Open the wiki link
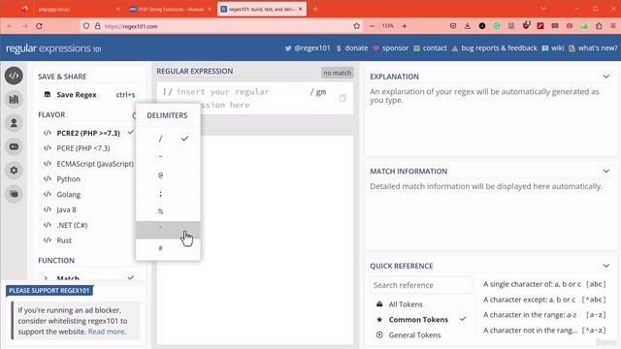The height and width of the screenshot is (349, 621). [x=553, y=48]
